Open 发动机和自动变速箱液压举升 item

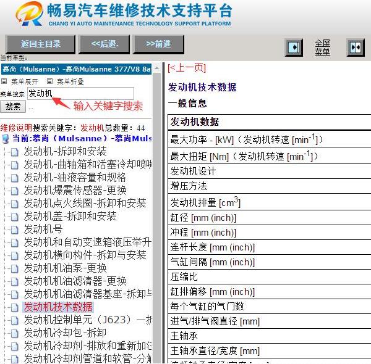point(88,242)
